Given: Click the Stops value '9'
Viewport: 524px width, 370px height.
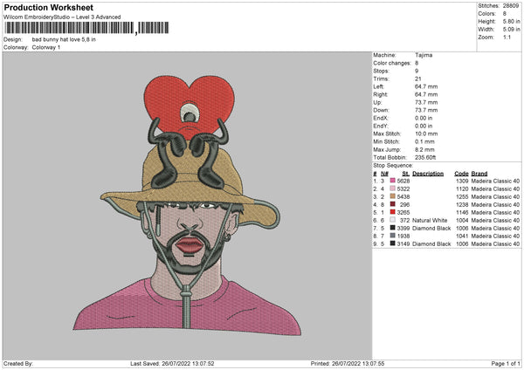Looking at the screenshot, I should coord(417,71).
